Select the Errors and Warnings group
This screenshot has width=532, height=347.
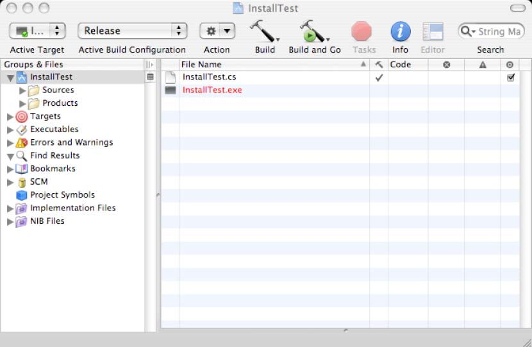coord(65,142)
